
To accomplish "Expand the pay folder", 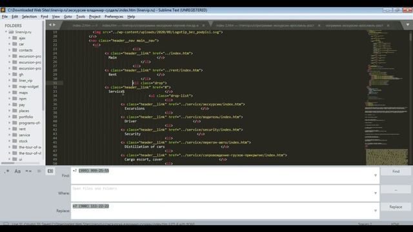I will click(x=10, y=104).
